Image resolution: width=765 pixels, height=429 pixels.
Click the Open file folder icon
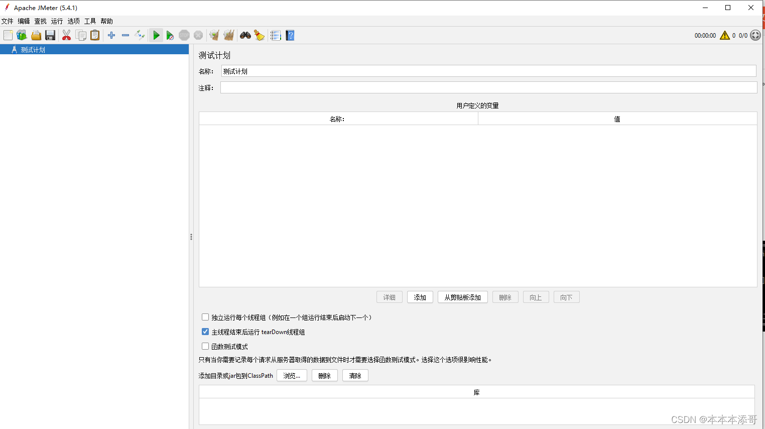[36, 35]
